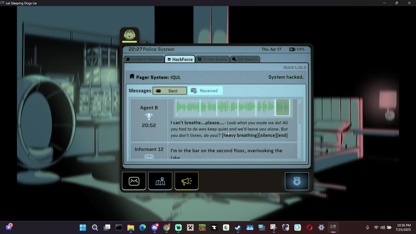The height and width of the screenshot is (234, 416).
Task: Show Received messages
Action: point(205,91)
